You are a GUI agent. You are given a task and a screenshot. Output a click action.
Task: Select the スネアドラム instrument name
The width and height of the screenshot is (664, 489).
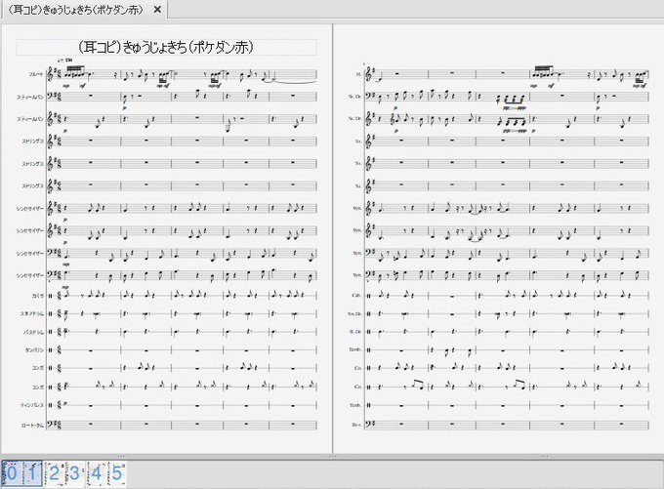tap(32, 313)
